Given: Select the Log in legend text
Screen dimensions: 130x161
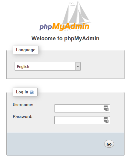Looking at the screenshot, I should [22, 92].
